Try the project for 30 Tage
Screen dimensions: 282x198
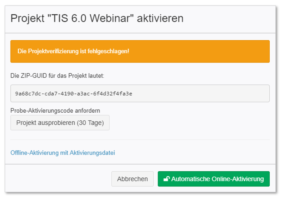click(60, 123)
